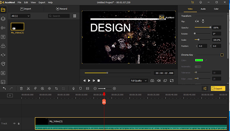Click the Record button

tap(62, 9)
